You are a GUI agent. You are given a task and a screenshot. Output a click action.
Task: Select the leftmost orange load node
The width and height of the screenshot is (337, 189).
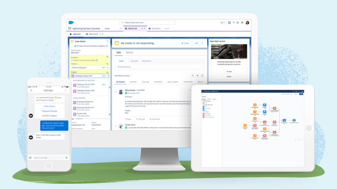245,126
